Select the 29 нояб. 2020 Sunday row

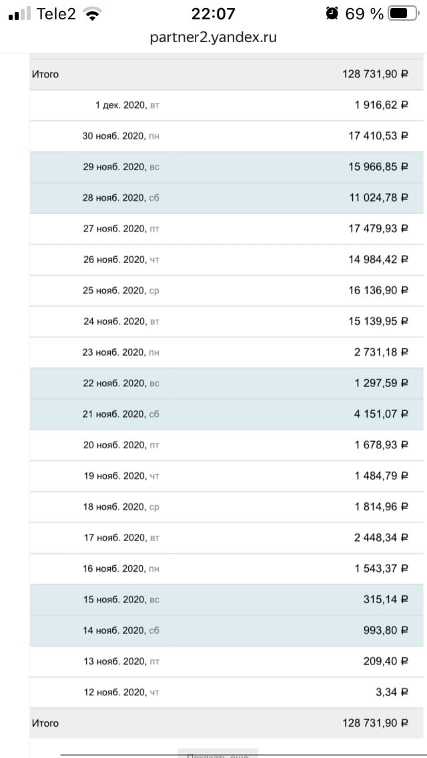(226, 166)
